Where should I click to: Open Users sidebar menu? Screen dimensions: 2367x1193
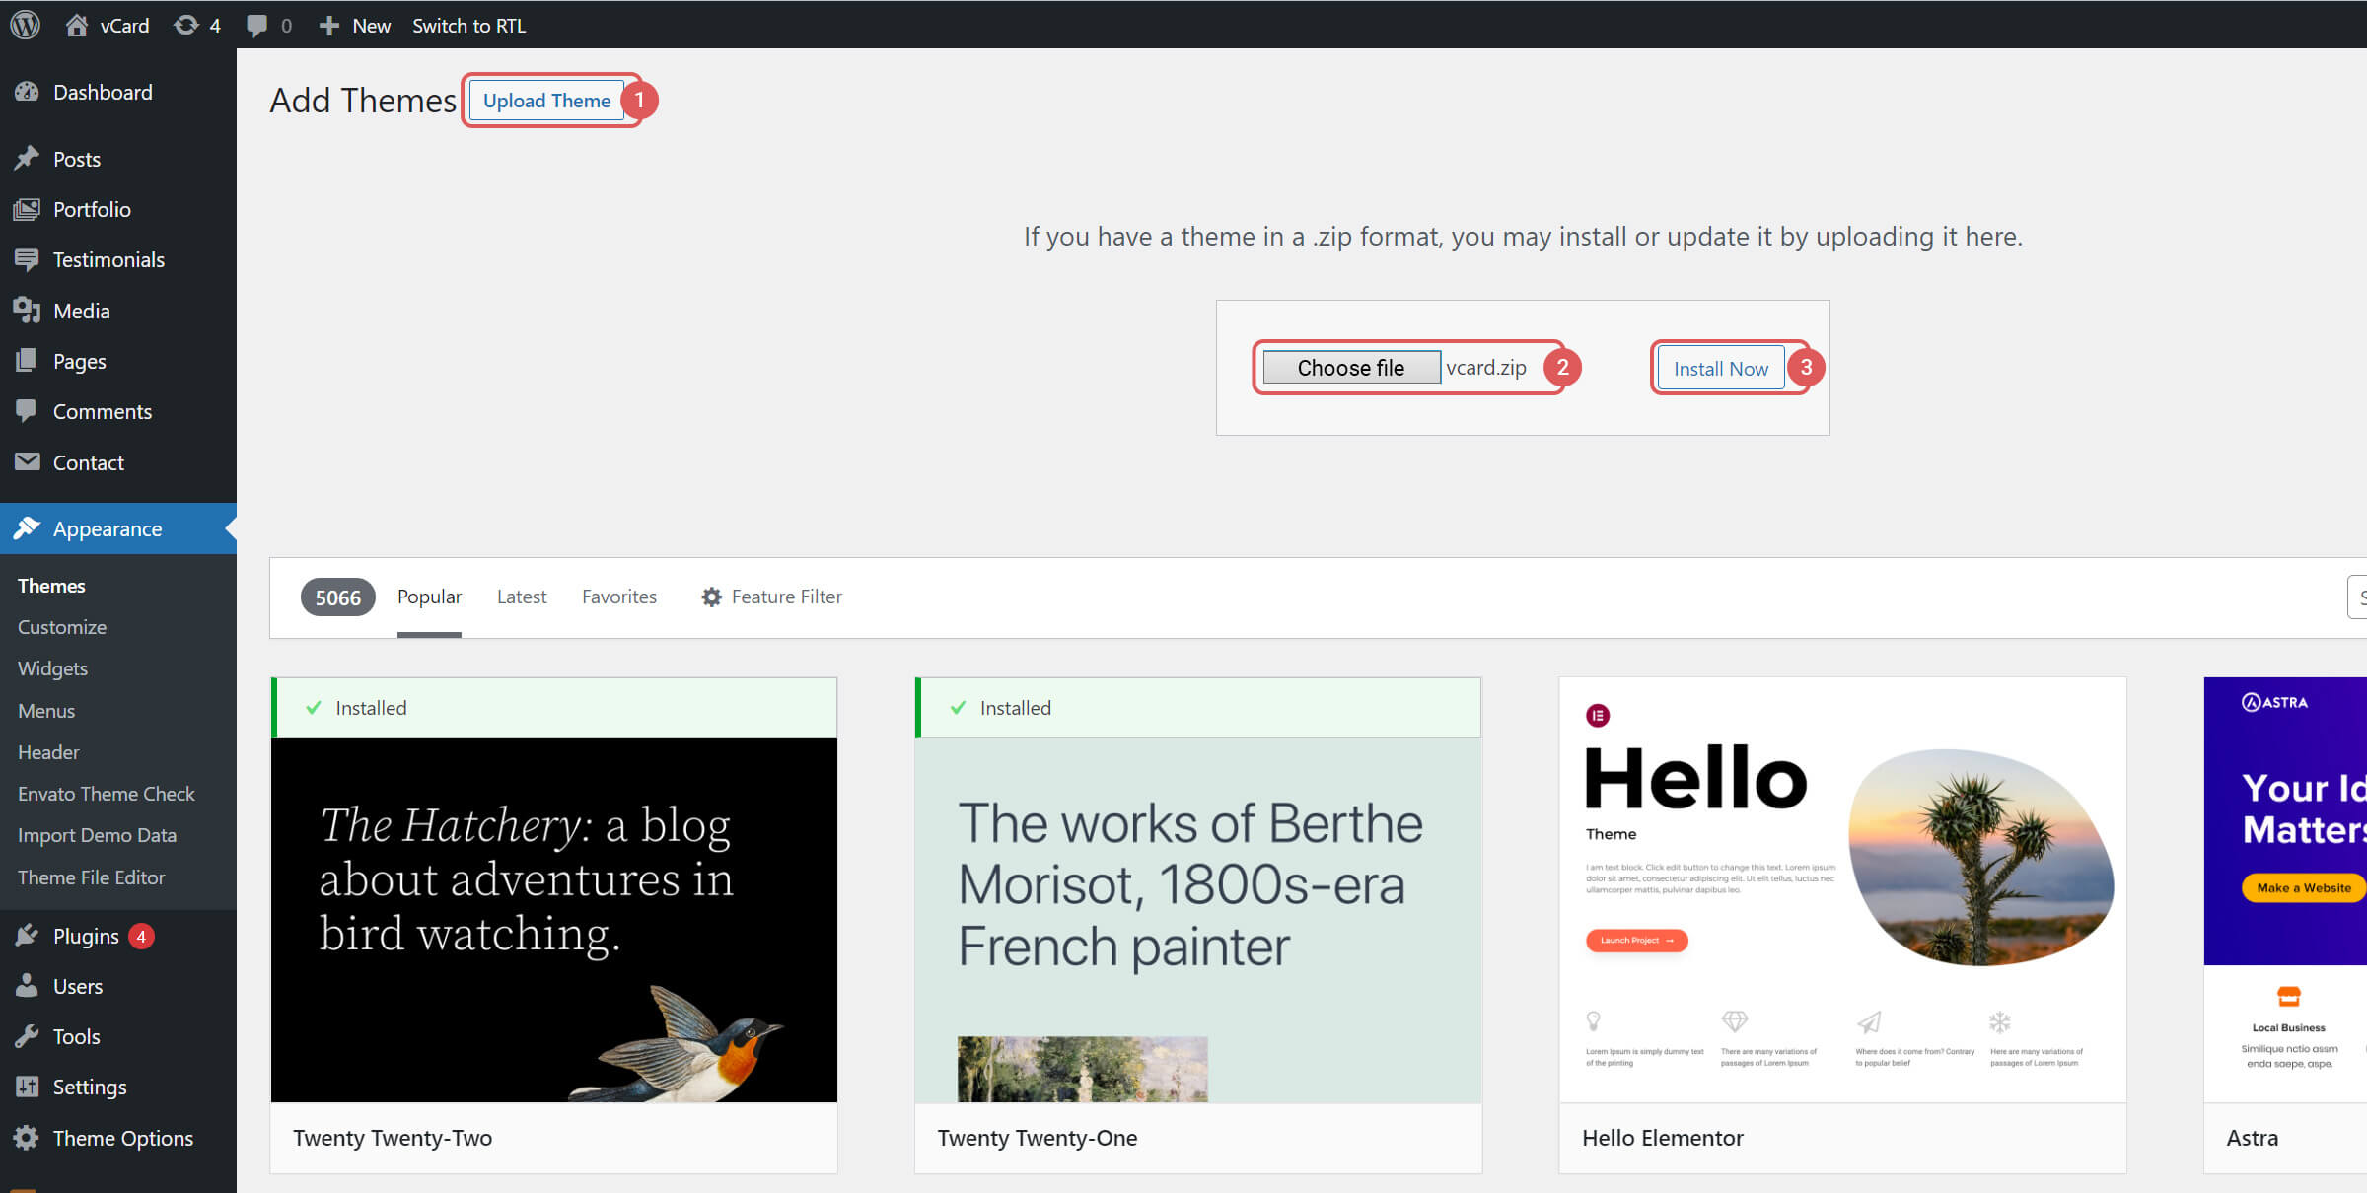tap(78, 986)
